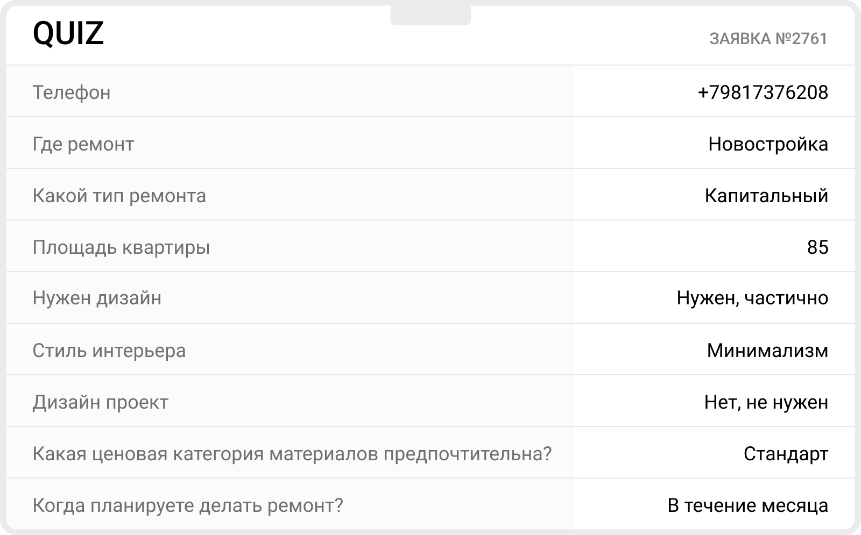Screen dimensions: 861x535
Task: Click the QUIZ heading
Action: point(68,33)
